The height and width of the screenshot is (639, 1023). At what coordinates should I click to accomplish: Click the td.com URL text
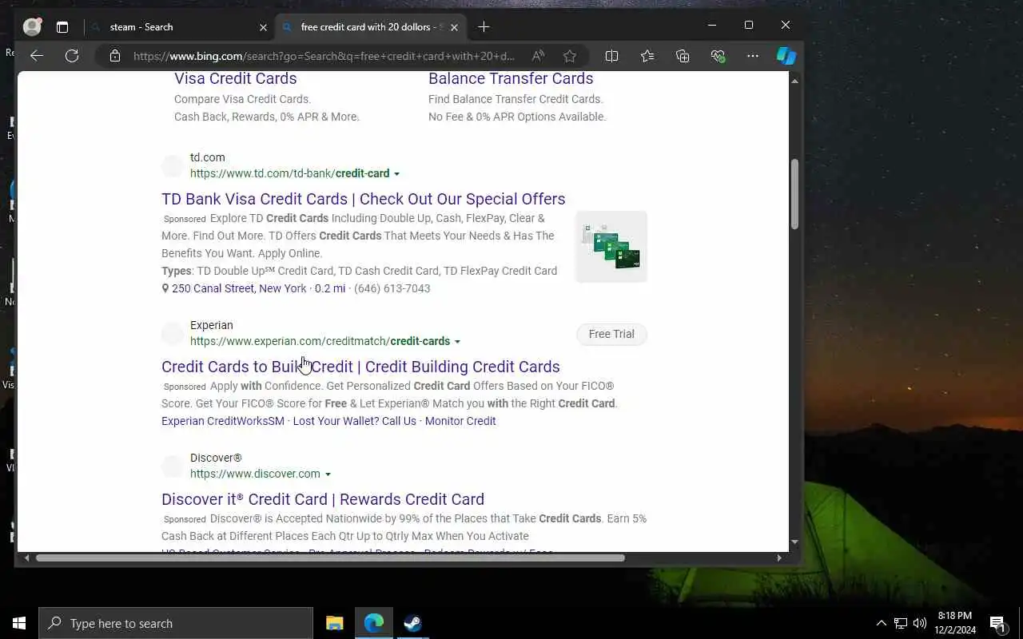(x=290, y=173)
